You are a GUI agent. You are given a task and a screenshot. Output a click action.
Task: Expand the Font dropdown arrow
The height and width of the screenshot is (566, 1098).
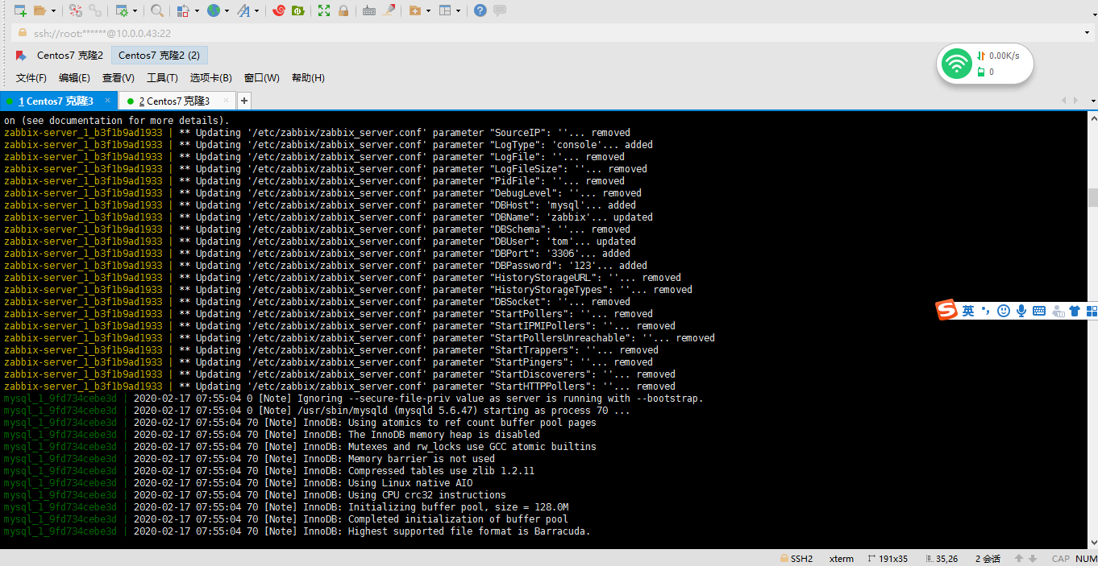click(257, 11)
